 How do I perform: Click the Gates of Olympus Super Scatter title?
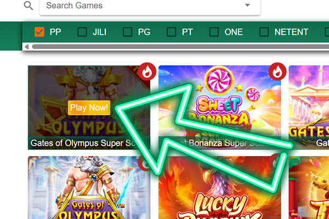coord(83,143)
